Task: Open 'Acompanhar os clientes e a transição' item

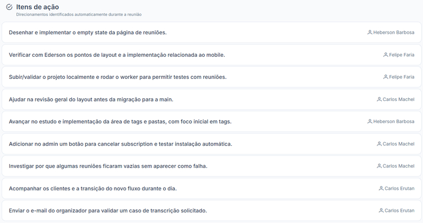Action: (x=211, y=188)
